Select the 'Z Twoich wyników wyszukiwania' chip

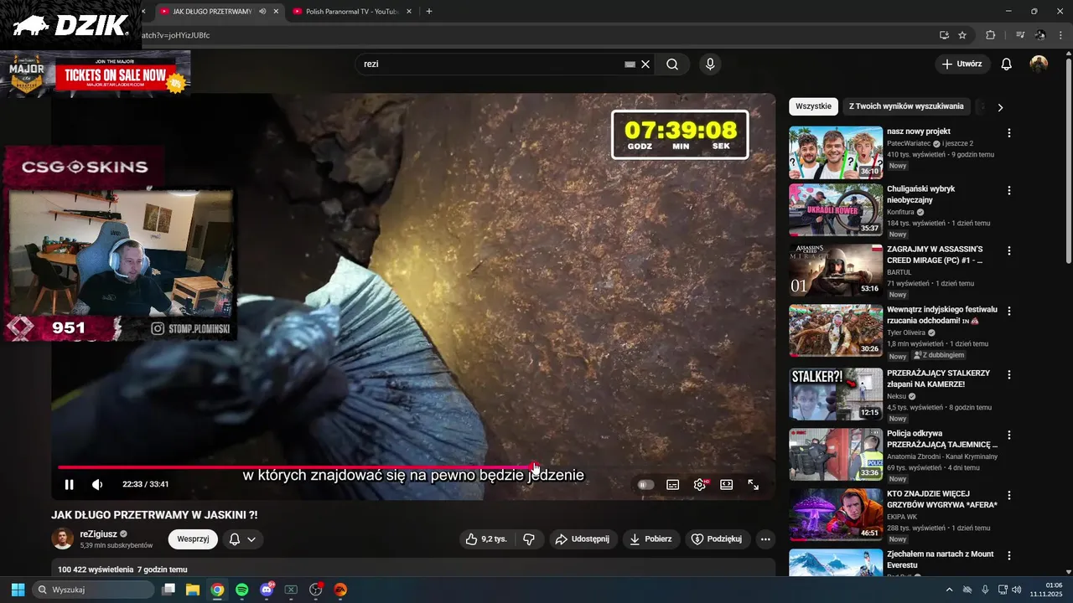click(906, 106)
